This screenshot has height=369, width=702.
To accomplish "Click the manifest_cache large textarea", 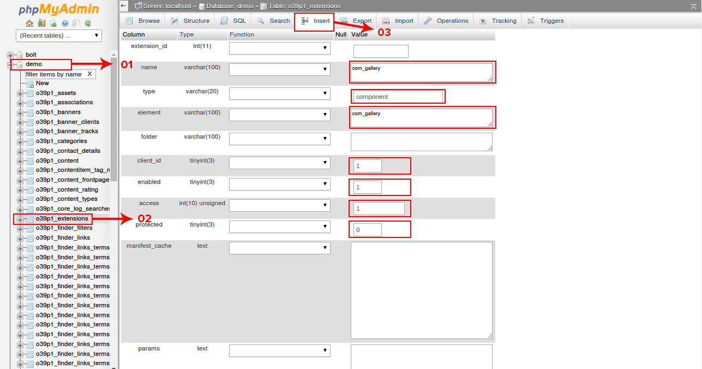I will click(x=422, y=290).
